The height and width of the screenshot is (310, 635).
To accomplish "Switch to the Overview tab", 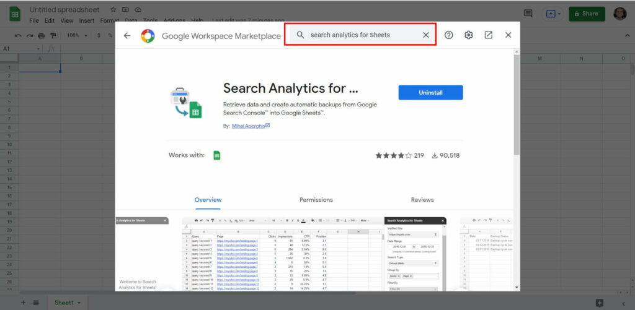I will click(x=208, y=200).
